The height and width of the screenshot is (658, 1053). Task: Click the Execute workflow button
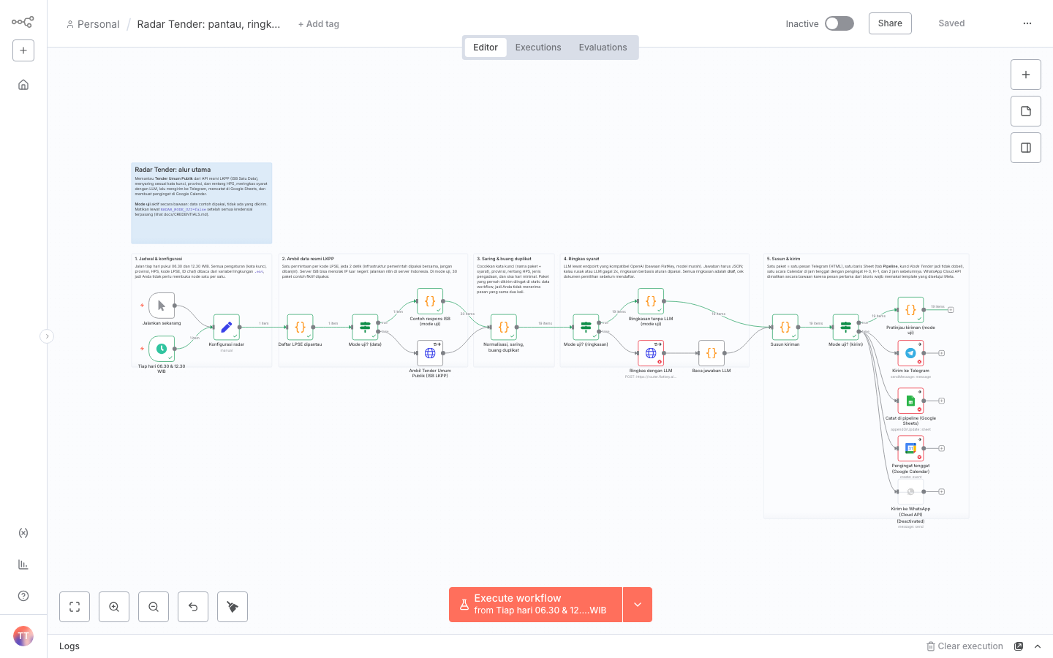(x=535, y=605)
